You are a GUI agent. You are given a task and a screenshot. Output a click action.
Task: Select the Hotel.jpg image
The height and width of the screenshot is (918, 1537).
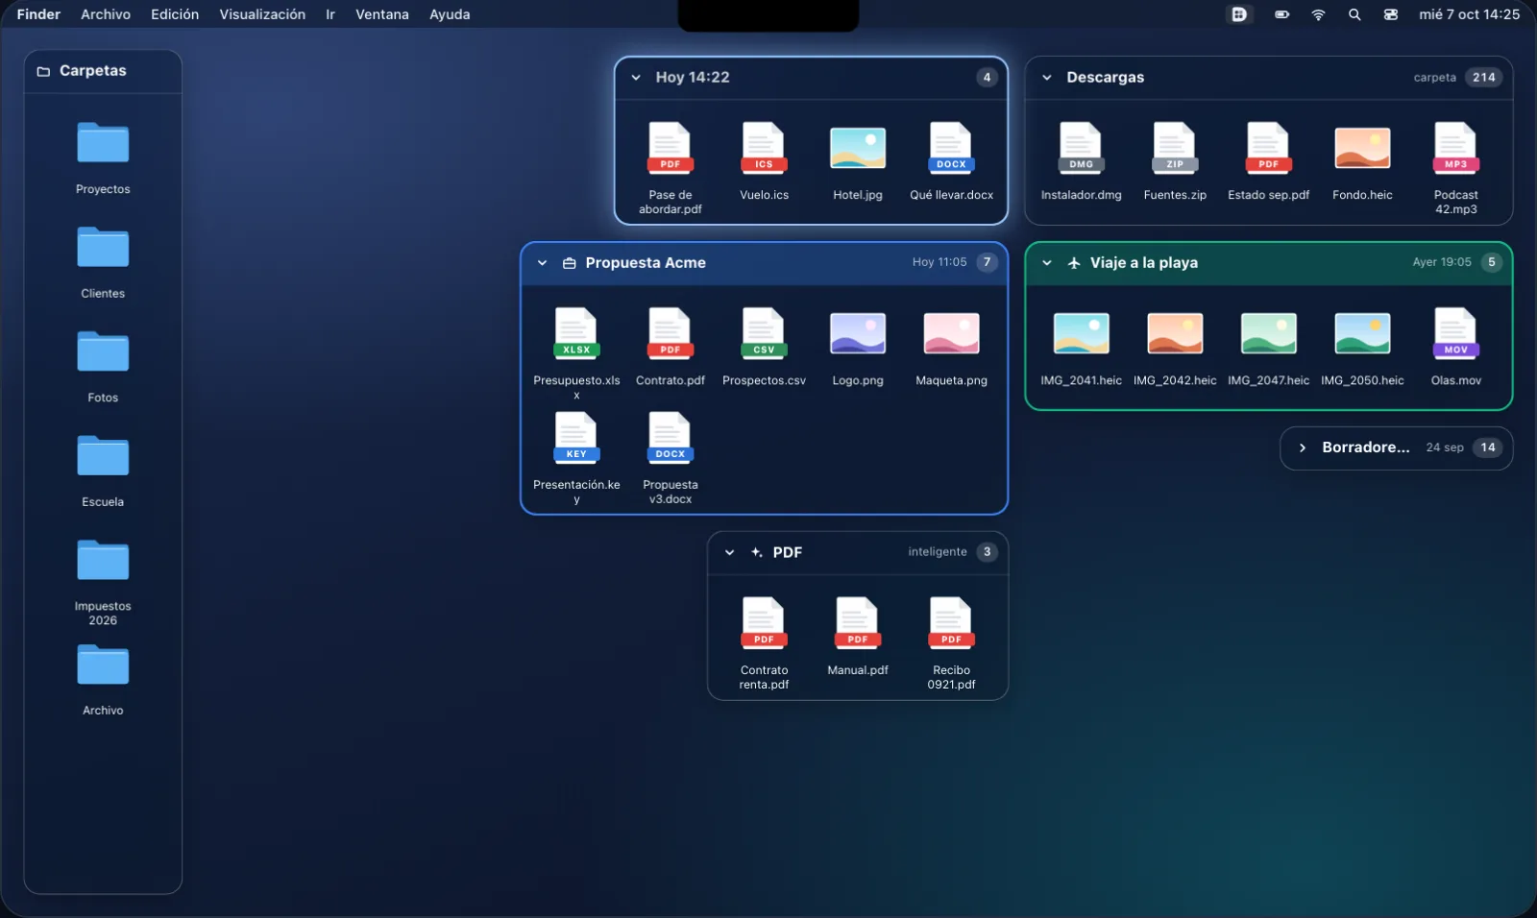pyautogui.click(x=858, y=161)
